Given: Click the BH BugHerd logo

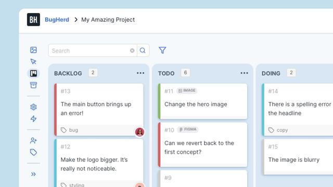Looking at the screenshot, I should [33, 20].
